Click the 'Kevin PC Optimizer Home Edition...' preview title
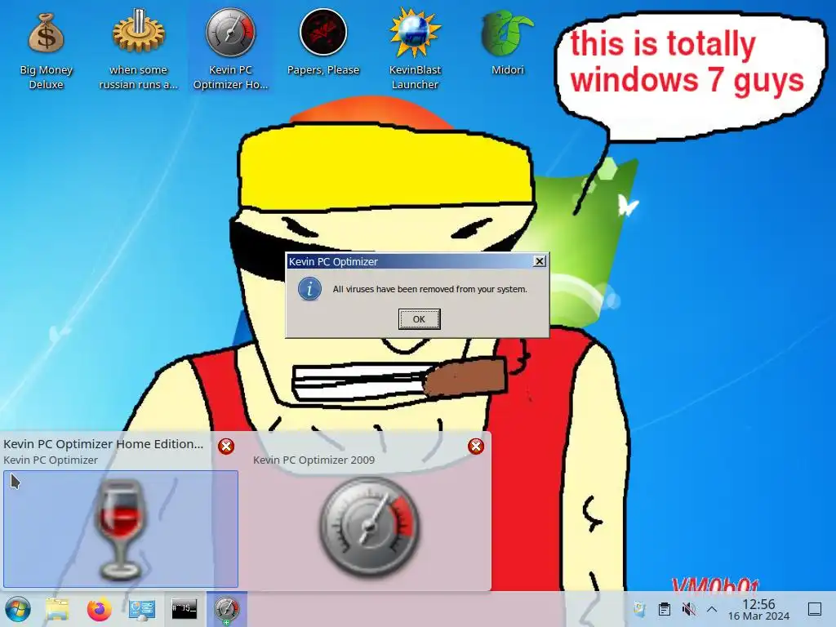Image resolution: width=836 pixels, height=627 pixels. [104, 443]
